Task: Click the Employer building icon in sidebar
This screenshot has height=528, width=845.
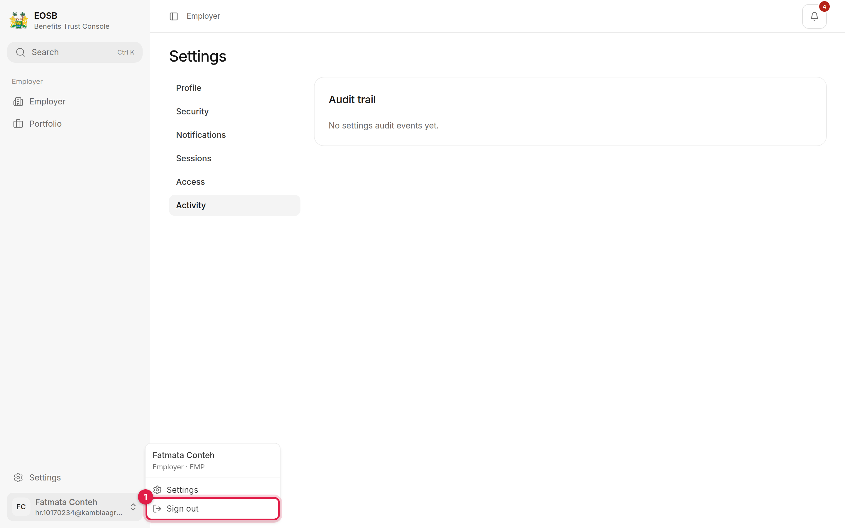Action: click(x=18, y=101)
